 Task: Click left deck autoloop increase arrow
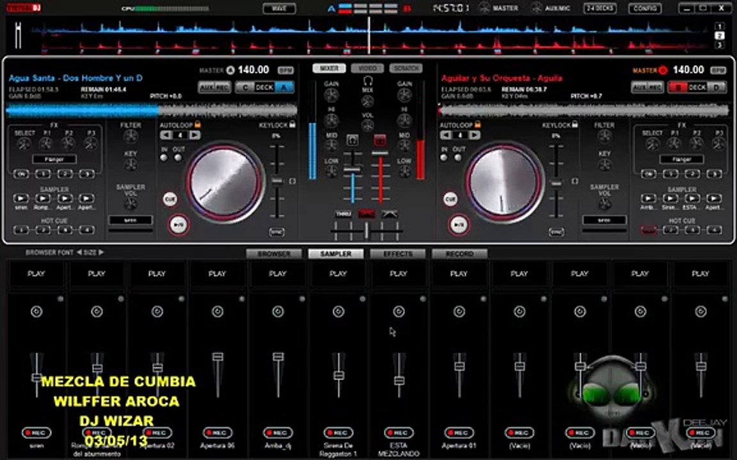pos(194,135)
